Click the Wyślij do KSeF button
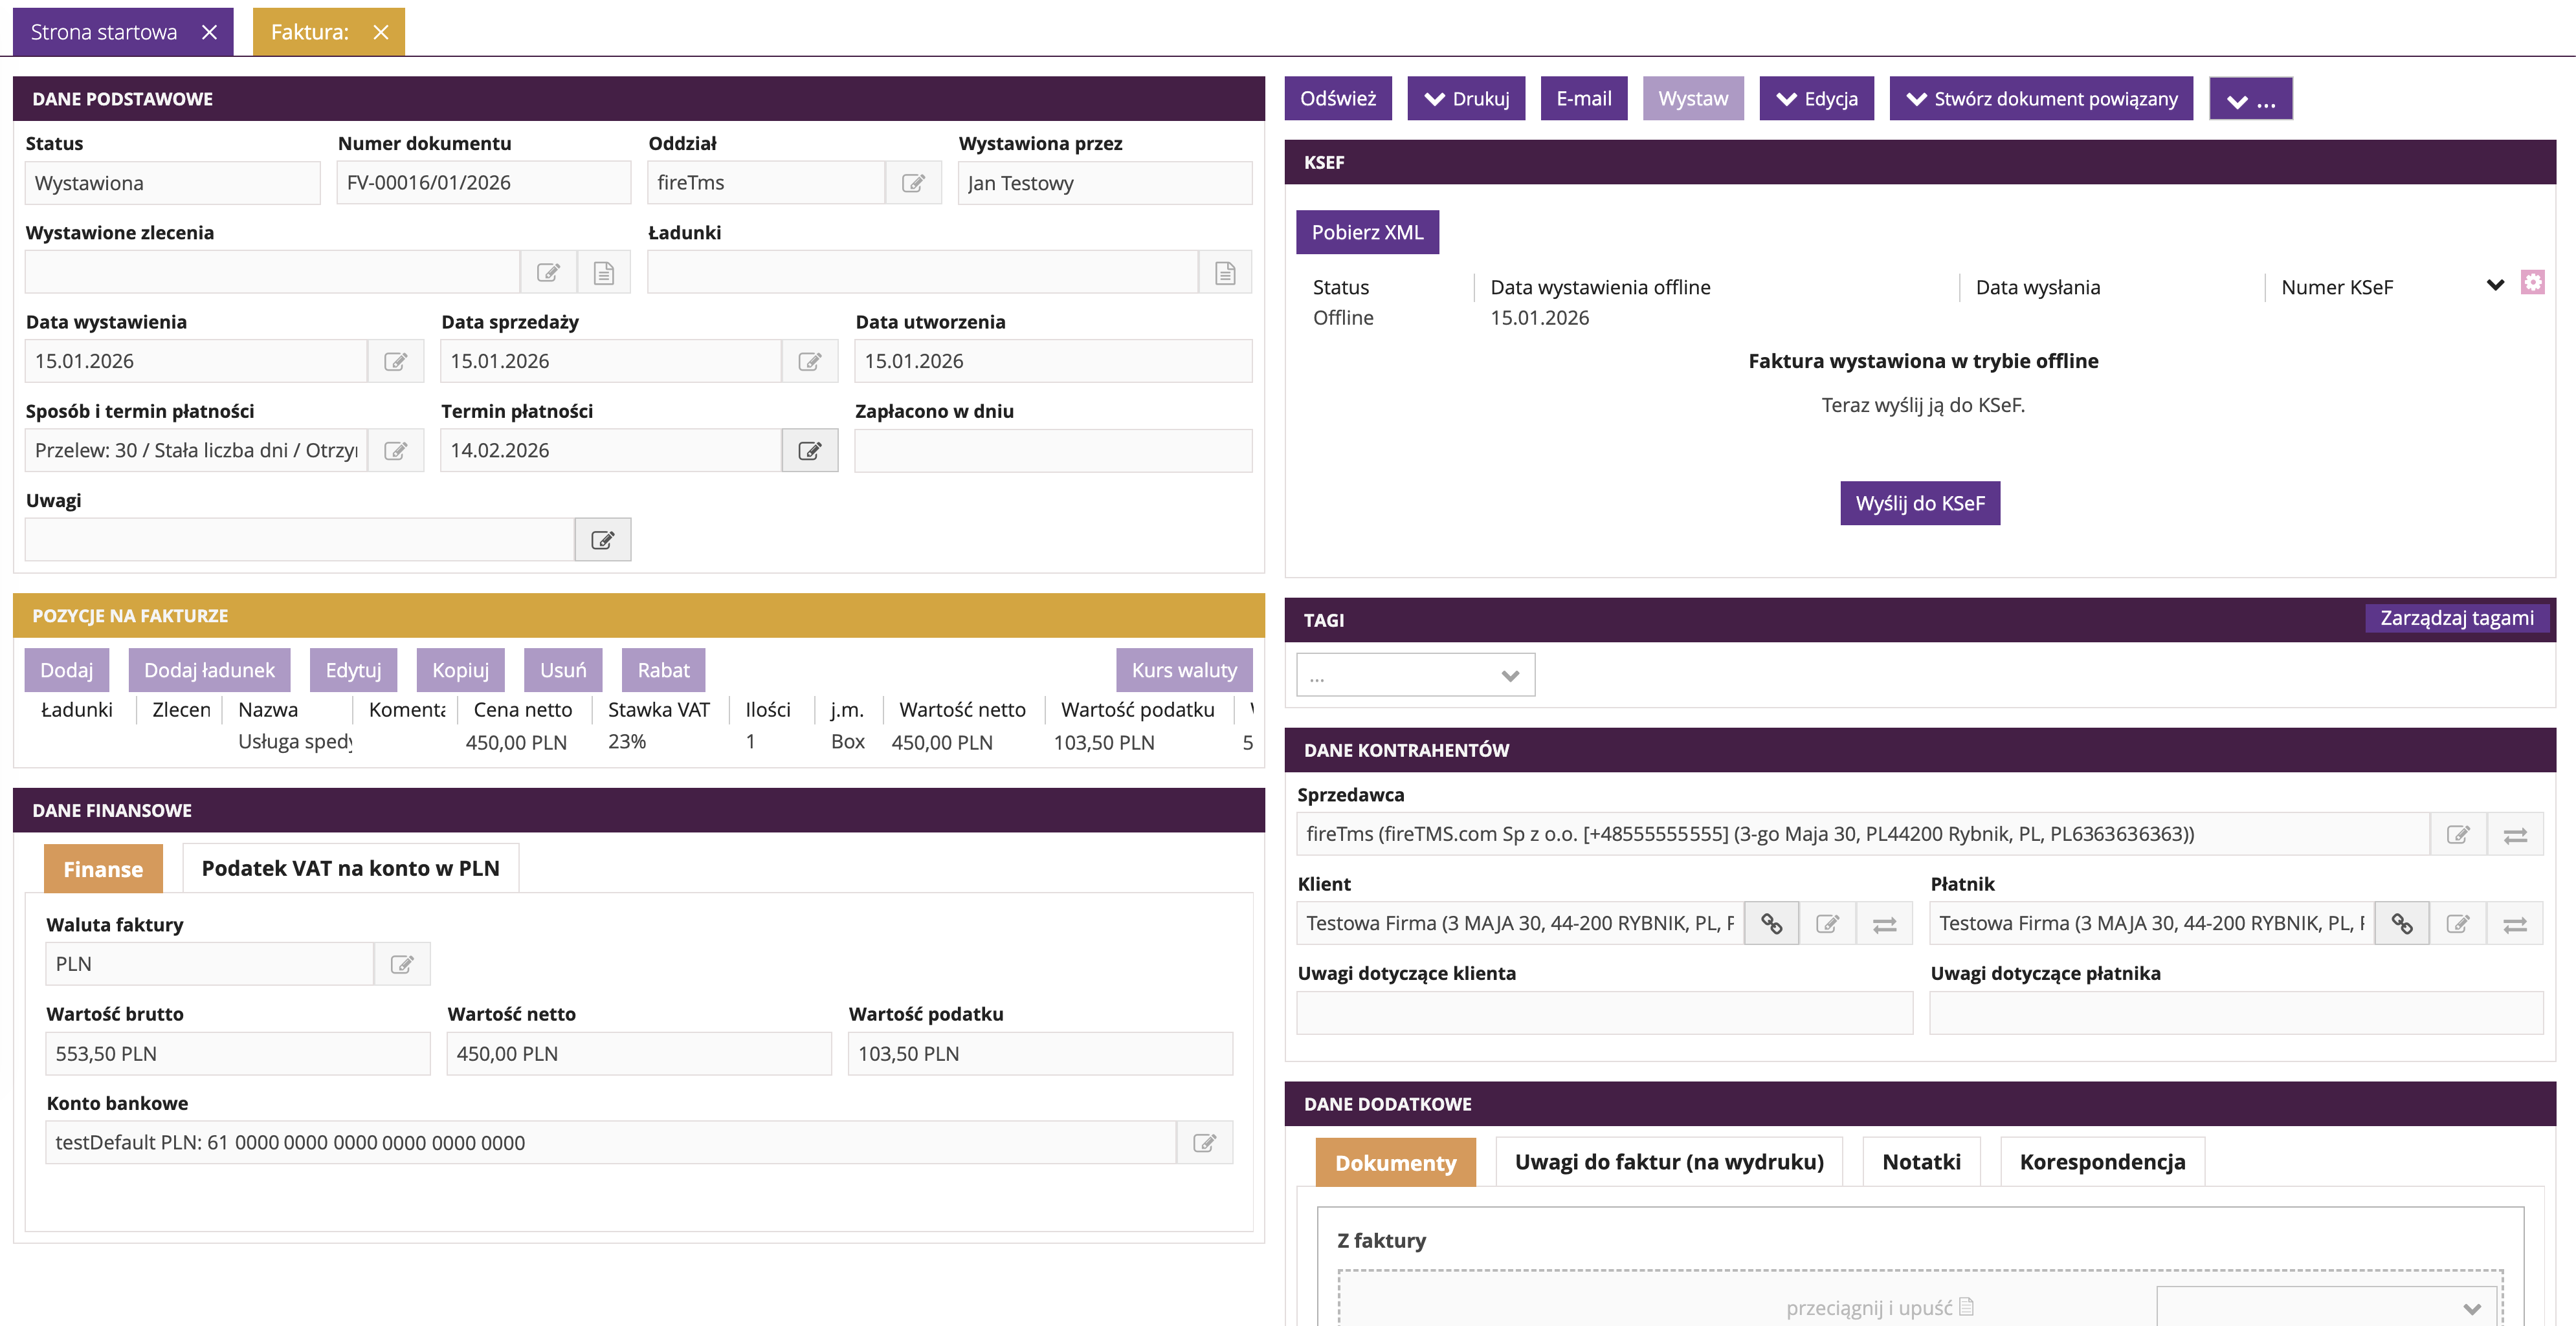2576x1326 pixels. 1919,504
